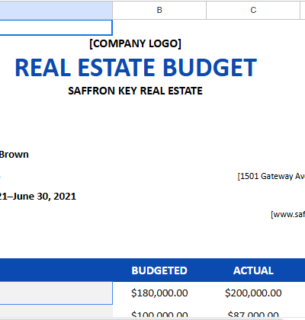Select the gray cell left of $180,000.00
The width and height of the screenshot is (305, 320).
click(x=56, y=293)
